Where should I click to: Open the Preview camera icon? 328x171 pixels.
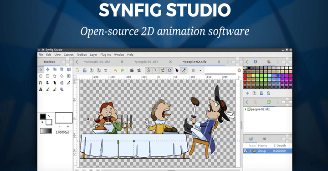139,70
